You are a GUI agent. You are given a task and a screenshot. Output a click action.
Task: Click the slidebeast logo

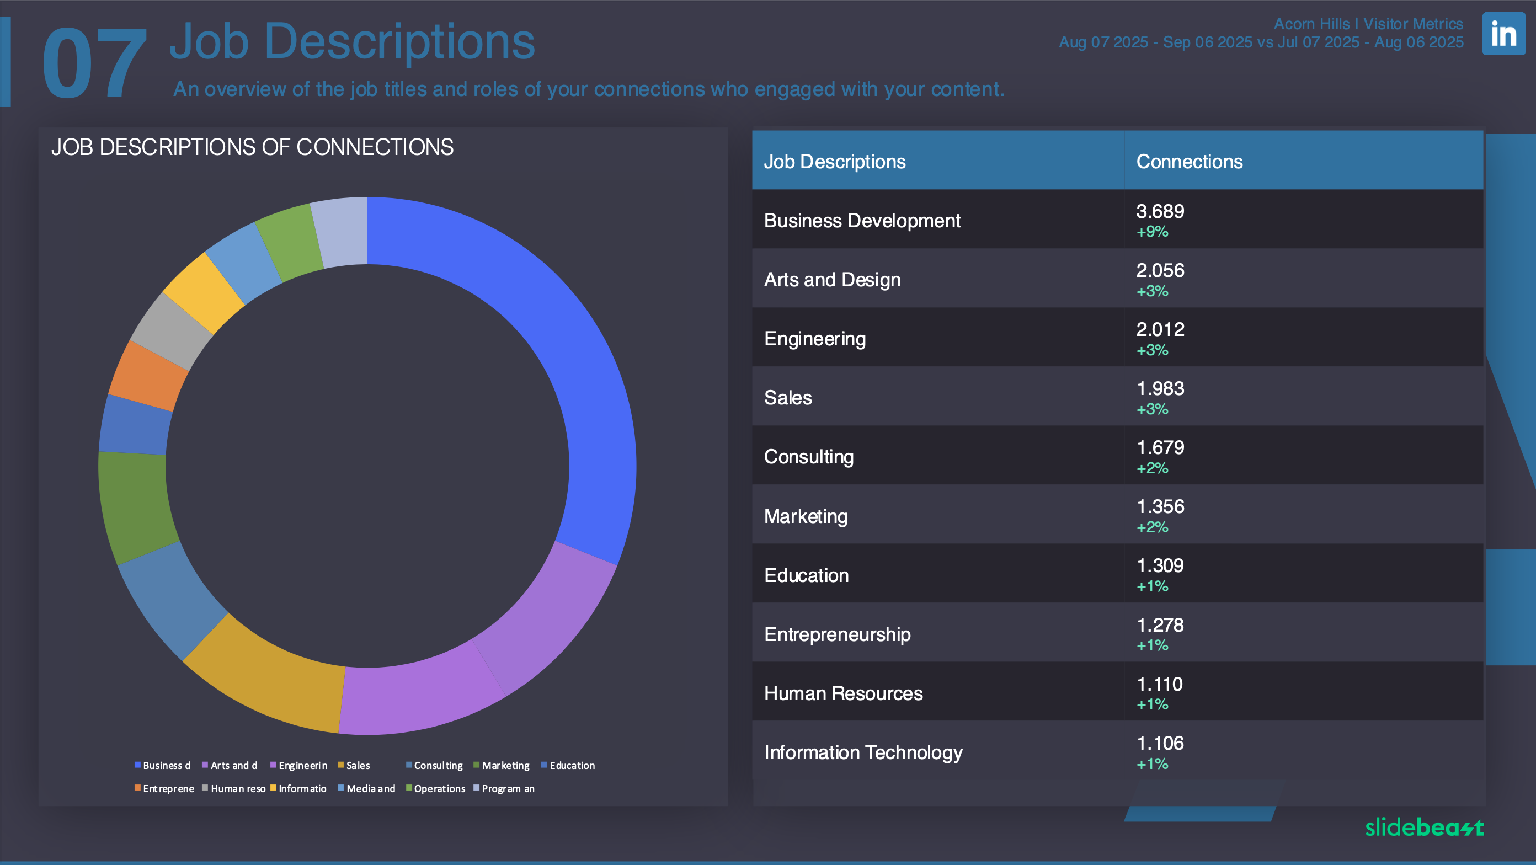pos(1425,827)
